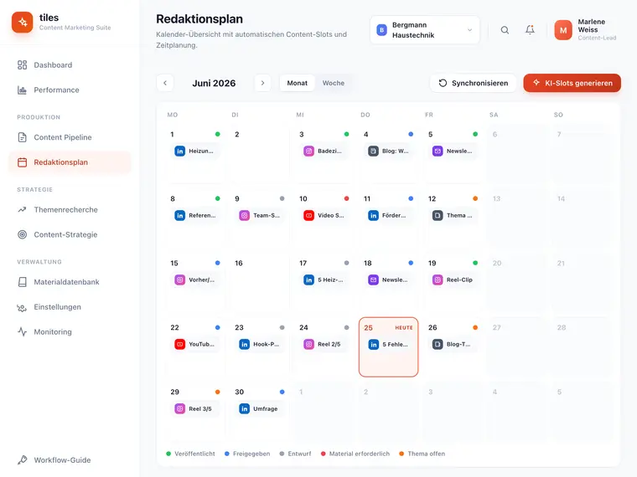Image resolution: width=637 pixels, height=477 pixels.
Task: Open Blog-T... entry on June 26
Action: (453, 345)
